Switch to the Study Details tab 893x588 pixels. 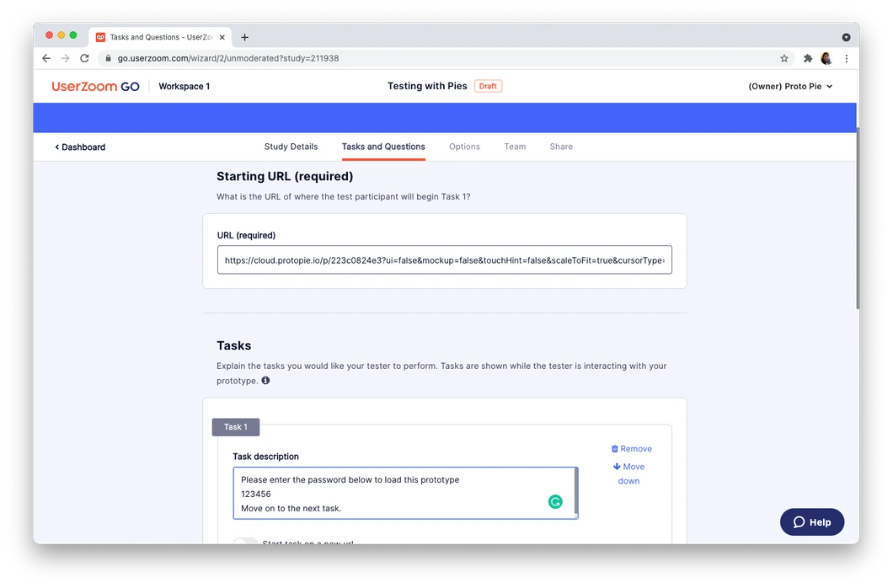tap(291, 147)
